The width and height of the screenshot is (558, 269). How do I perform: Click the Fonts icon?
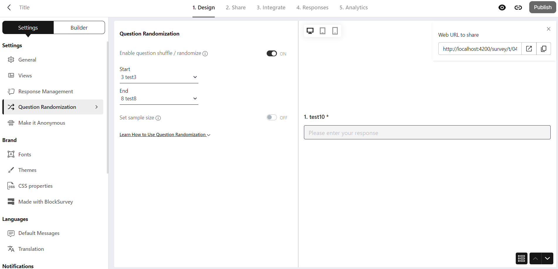tap(11, 154)
